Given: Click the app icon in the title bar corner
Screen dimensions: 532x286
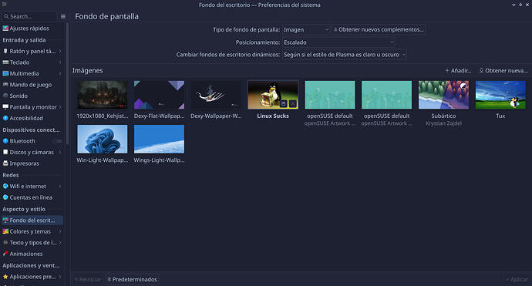Looking at the screenshot, I should (4, 5).
